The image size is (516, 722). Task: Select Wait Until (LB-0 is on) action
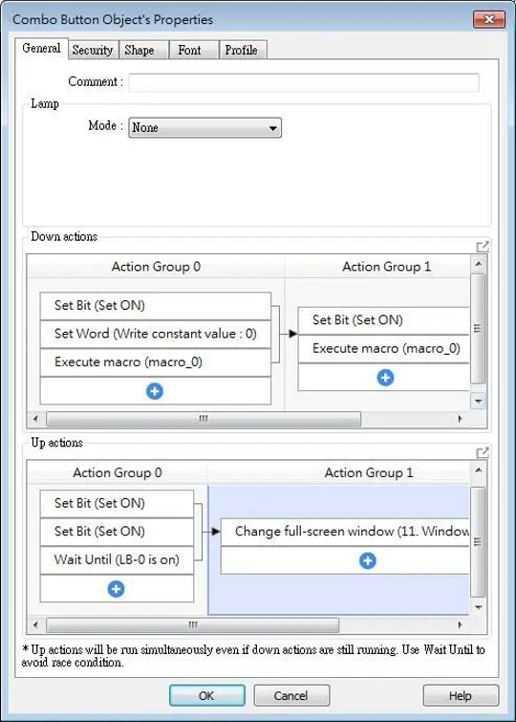[117, 560]
